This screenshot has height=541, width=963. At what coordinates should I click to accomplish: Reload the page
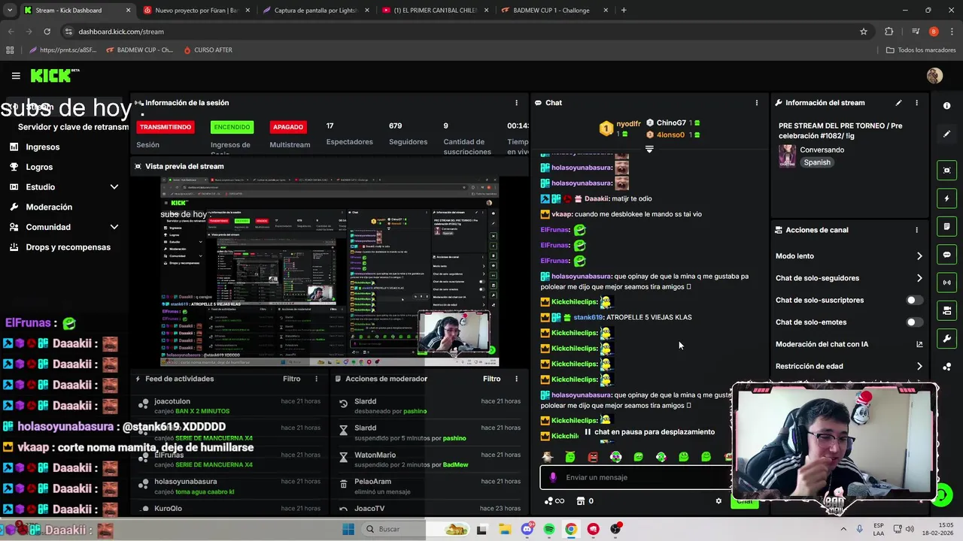tap(47, 32)
